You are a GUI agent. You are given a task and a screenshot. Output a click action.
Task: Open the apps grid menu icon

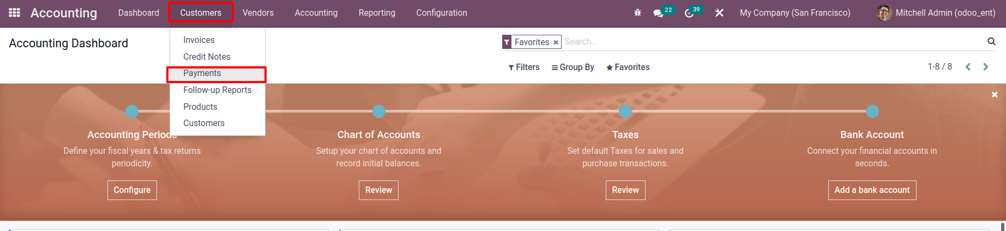click(15, 13)
